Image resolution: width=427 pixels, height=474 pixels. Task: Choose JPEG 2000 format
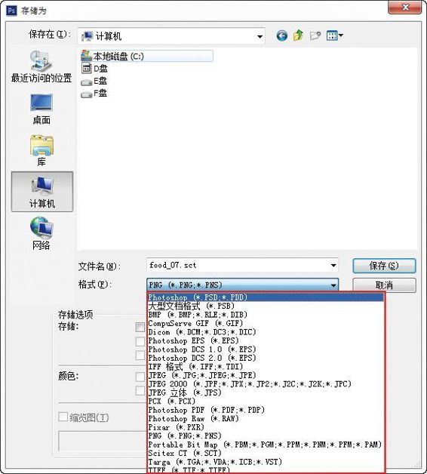(x=266, y=384)
